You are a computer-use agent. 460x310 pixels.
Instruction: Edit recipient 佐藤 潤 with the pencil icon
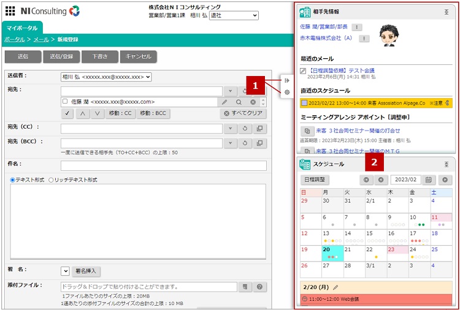pyautogui.click(x=224, y=102)
